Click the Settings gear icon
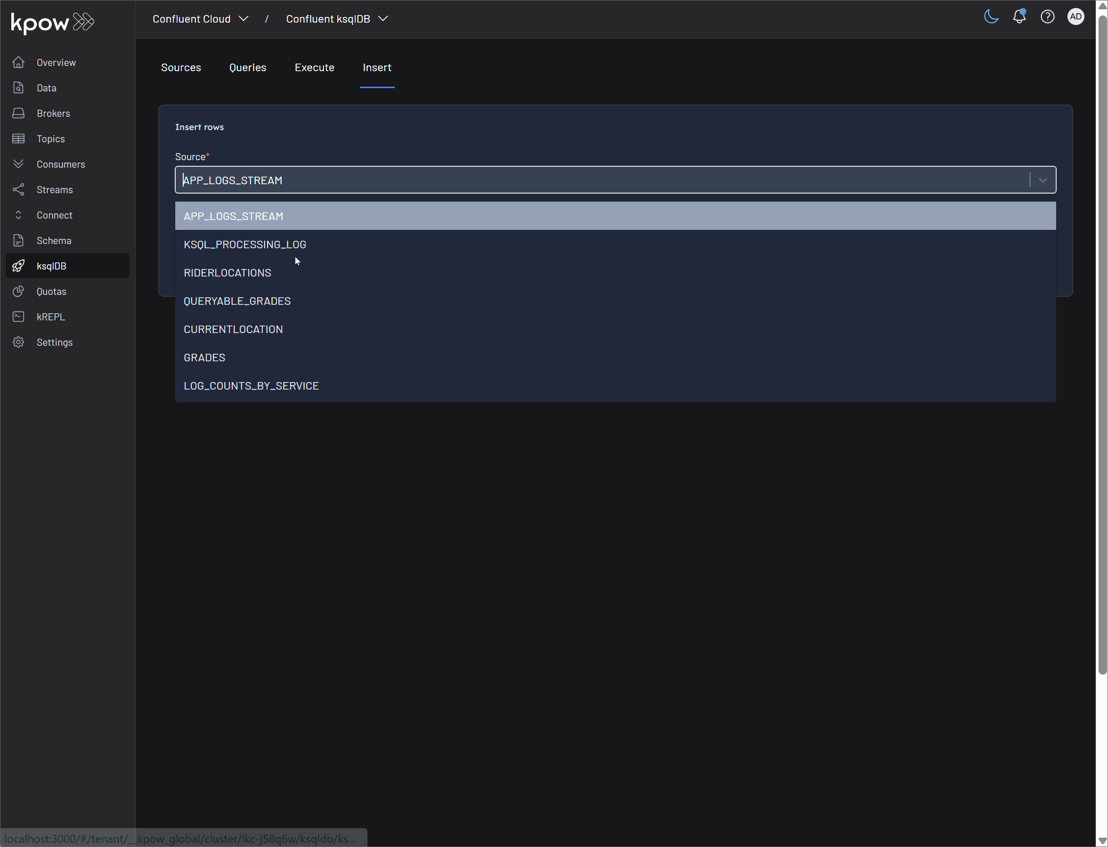1108x847 pixels. [19, 342]
